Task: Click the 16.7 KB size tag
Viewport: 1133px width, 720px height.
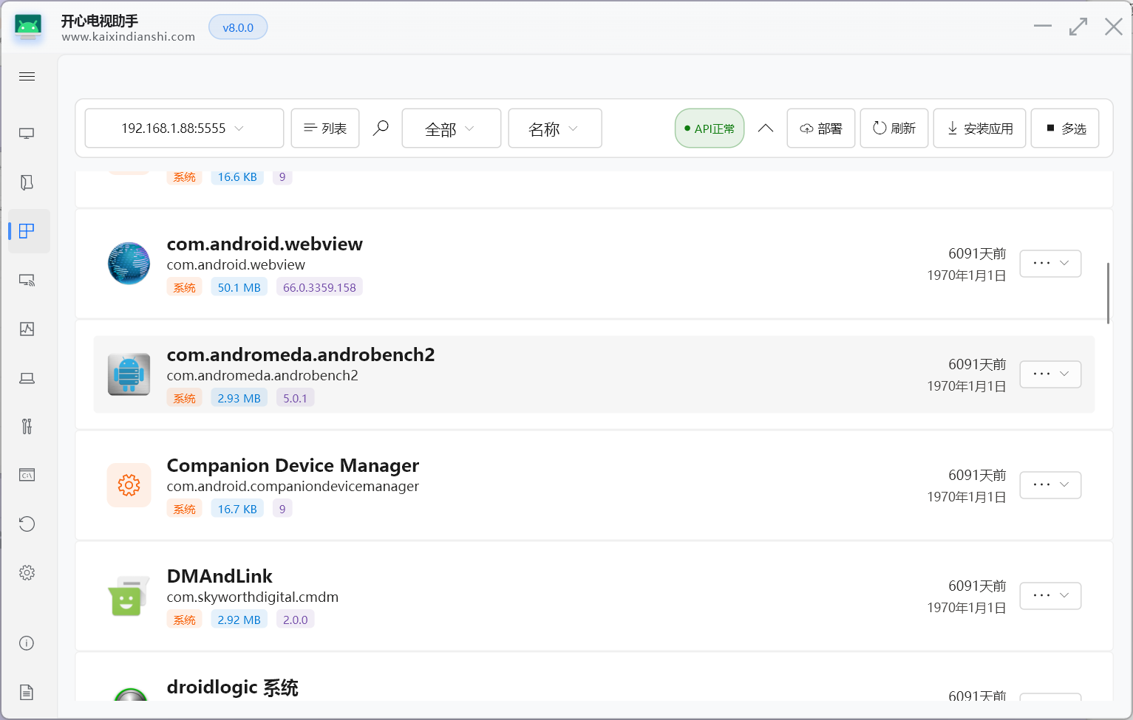Action: pyautogui.click(x=237, y=509)
